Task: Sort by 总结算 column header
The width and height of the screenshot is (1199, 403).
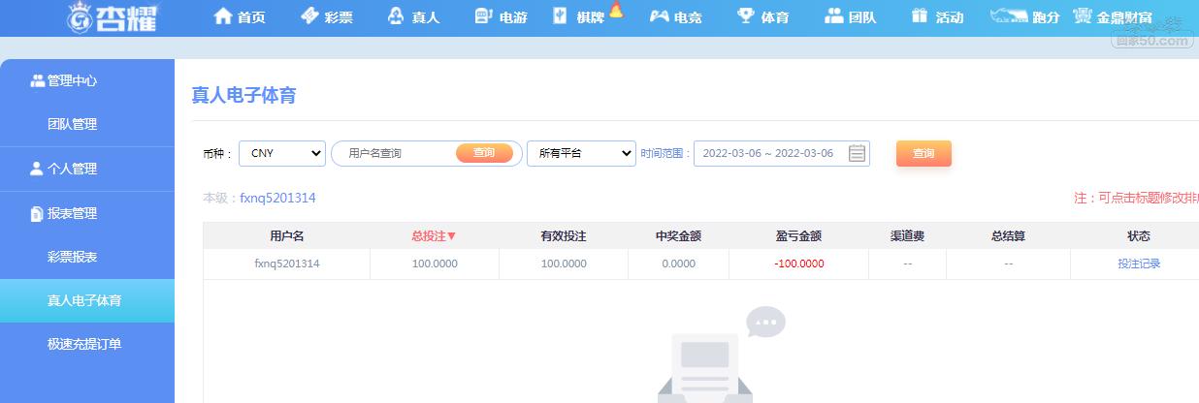Action: click(x=1009, y=235)
